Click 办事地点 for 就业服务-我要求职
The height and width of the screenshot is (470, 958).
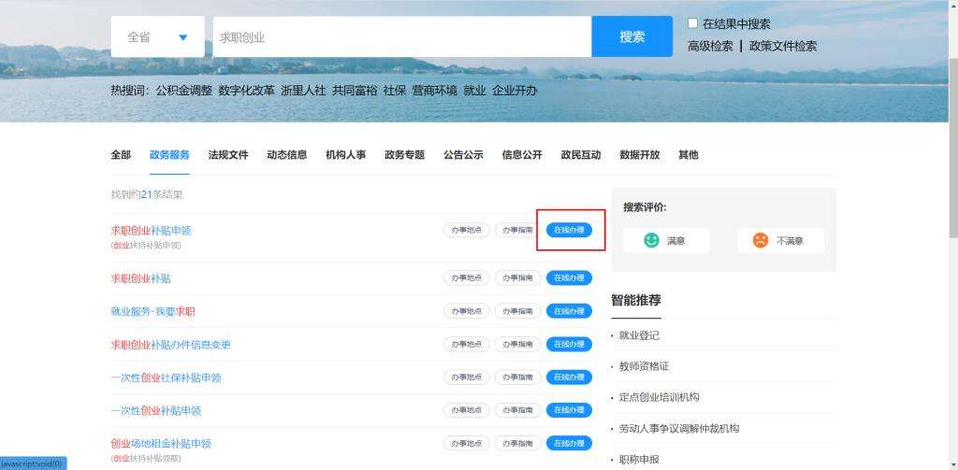tap(466, 311)
